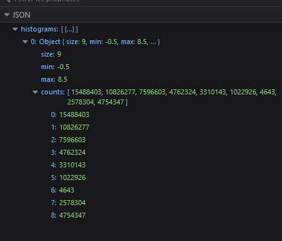The width and height of the screenshot is (282, 241).
Task: Select counts entry 5: 1022926
Action: [141, 177]
